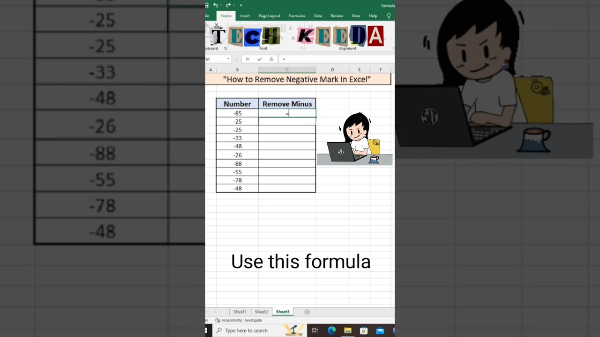Open the Font group dialog launcher
Screen dimensions: 600x337
(301, 48)
